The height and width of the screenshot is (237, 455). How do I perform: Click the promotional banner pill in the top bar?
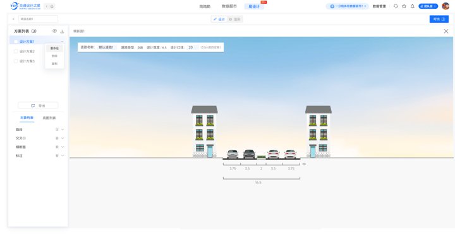point(348,6)
